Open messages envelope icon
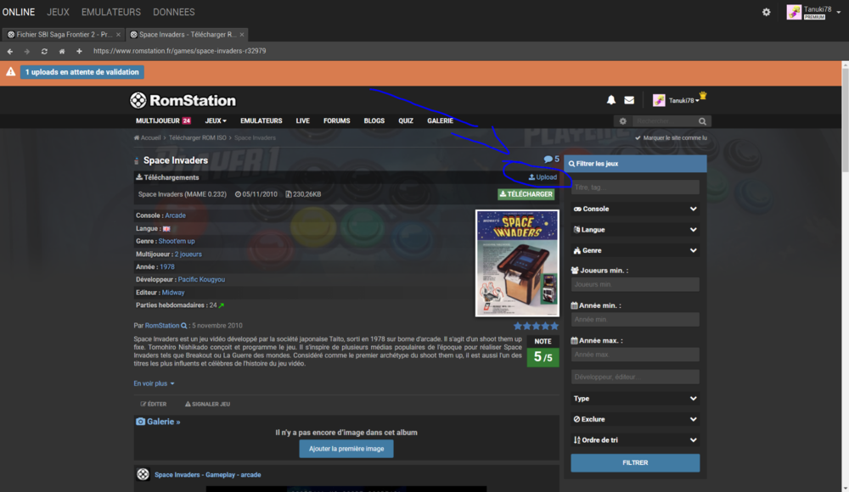Screen dimensions: 849x492 pos(629,100)
